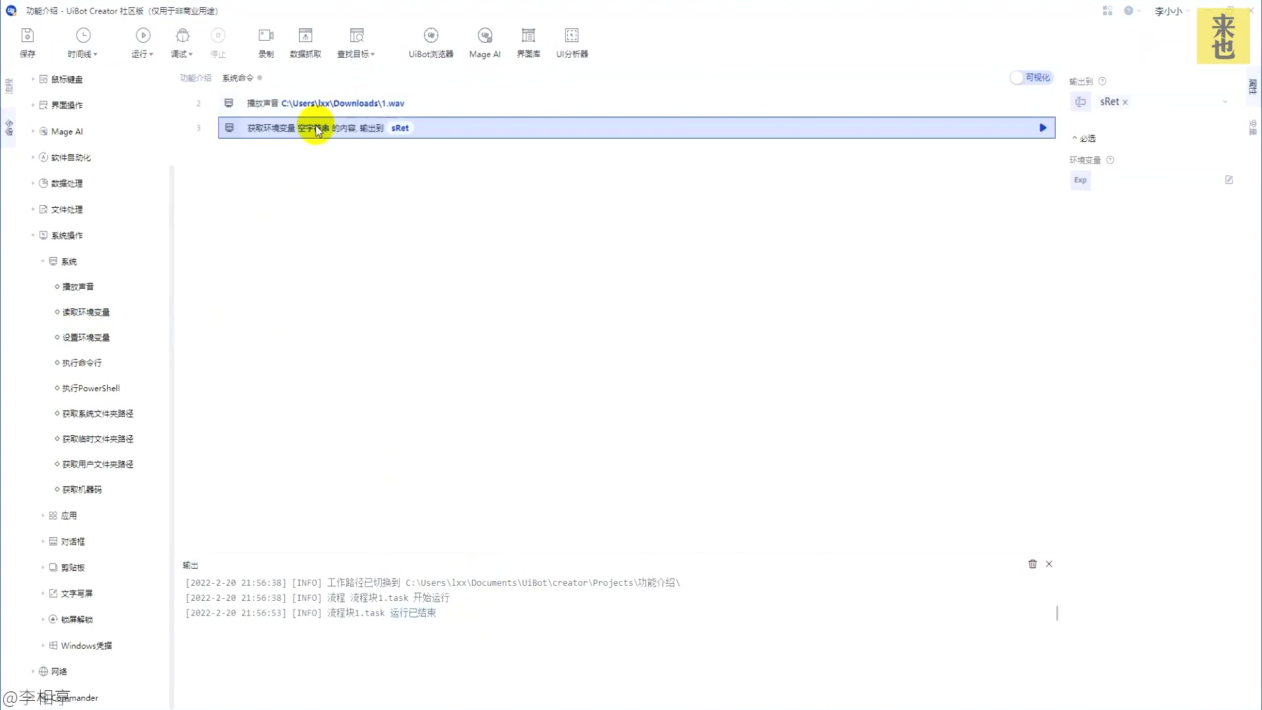This screenshot has width=1262, height=710.
Task: Expand the 剪贴板 subcategory
Action: pos(43,567)
